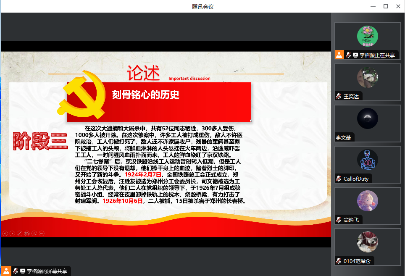Click the muted mic icon beside 高逸飞
The height and width of the screenshot is (276, 405).
coord(339,220)
